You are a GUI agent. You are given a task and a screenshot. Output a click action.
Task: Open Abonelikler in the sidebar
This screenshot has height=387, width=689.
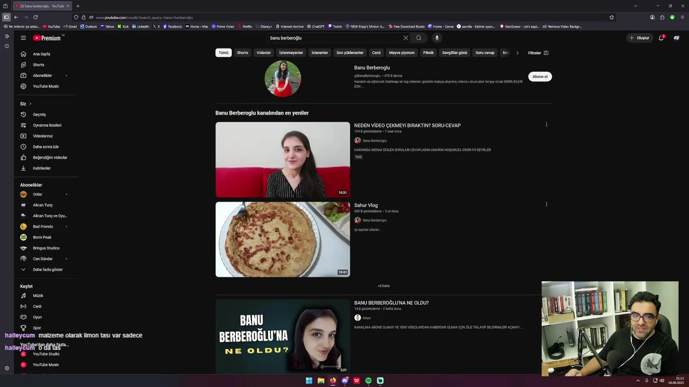[43, 75]
